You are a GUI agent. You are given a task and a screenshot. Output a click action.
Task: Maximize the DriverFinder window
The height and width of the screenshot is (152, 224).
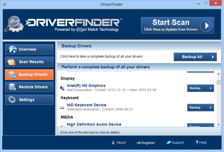click(x=206, y=3)
